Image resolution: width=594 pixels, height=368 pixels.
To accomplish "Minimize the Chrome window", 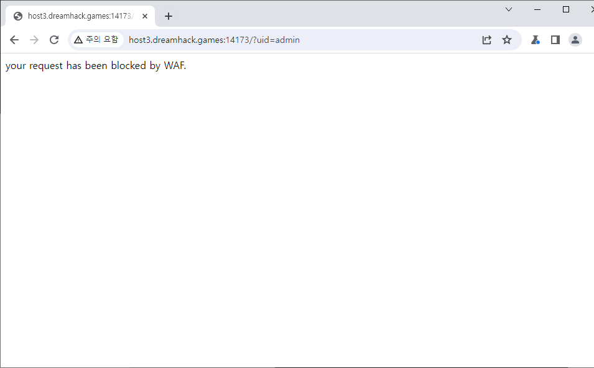I will pyautogui.click(x=537, y=9).
